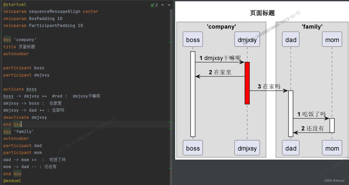Click the "box 'company'" code line
The image size is (349, 185).
click(20, 40)
